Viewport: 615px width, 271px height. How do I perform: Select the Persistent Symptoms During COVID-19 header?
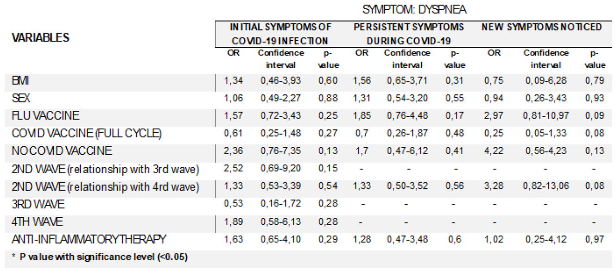point(409,34)
